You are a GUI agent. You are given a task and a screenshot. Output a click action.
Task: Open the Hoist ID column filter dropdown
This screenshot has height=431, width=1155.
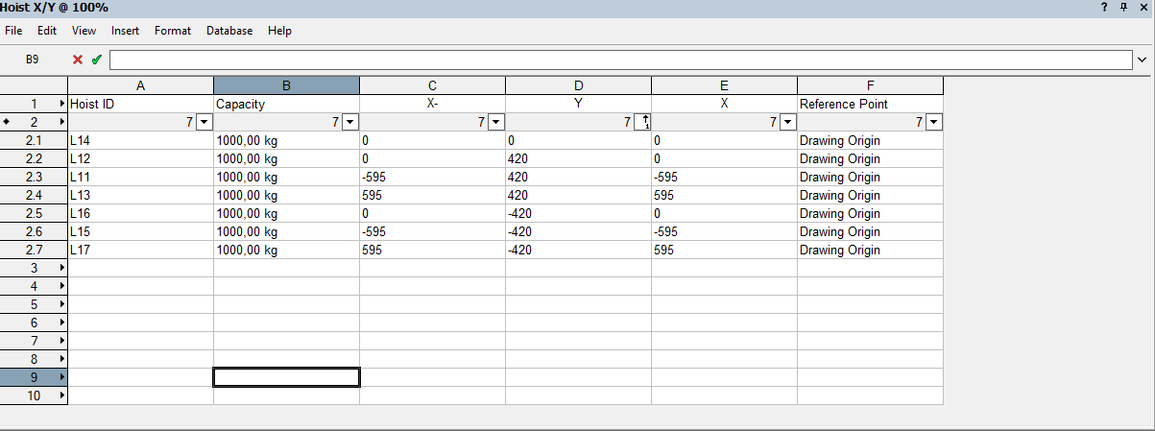204,122
